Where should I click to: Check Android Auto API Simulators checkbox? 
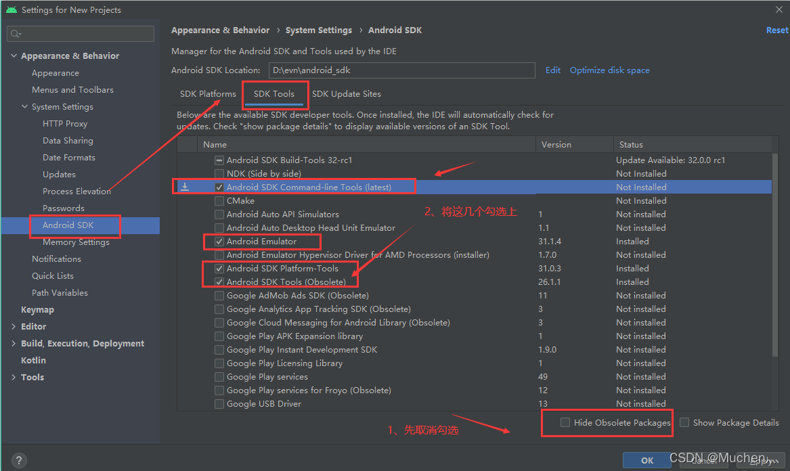coord(219,215)
